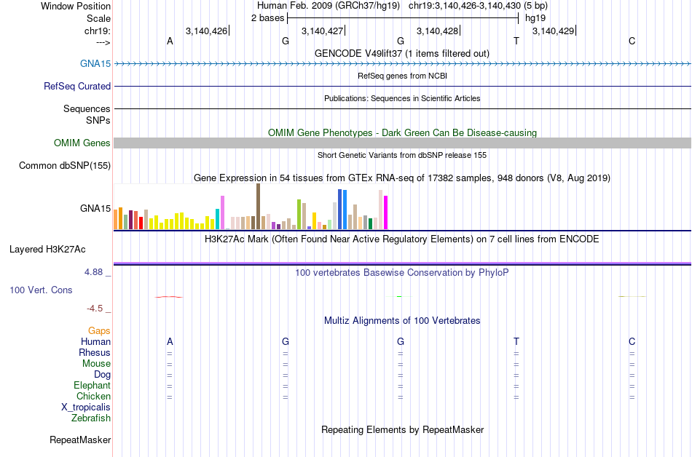Click the -4.5 PhyloP minimum value
This screenshot has height=457, width=692.
pyautogui.click(x=95, y=309)
